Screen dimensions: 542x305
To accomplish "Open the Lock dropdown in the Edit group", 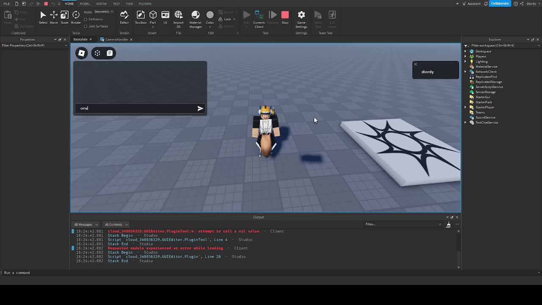I will [x=234, y=19].
